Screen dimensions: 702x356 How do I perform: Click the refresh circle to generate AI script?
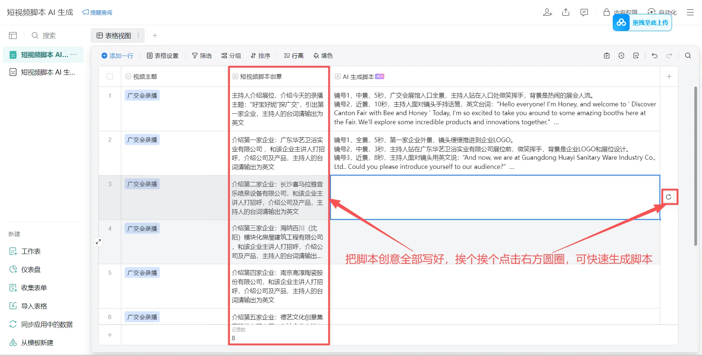pyautogui.click(x=669, y=197)
